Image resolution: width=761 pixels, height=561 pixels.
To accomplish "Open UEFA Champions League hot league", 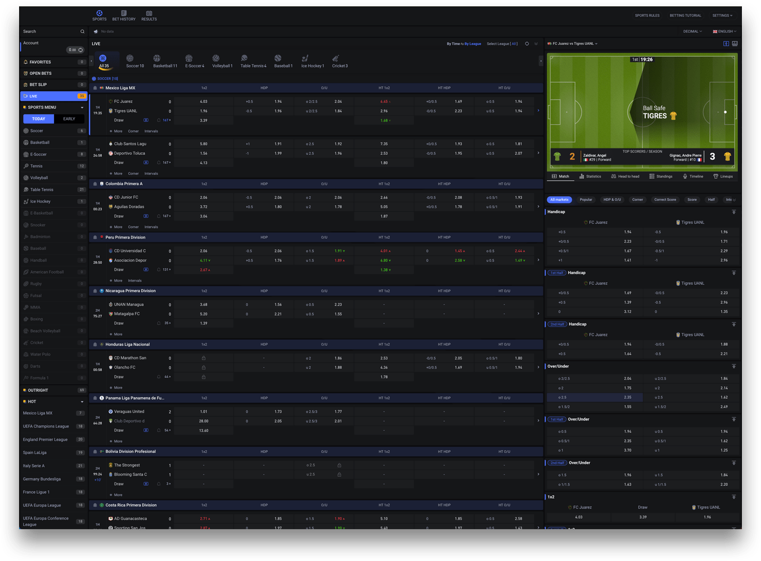I will point(54,426).
